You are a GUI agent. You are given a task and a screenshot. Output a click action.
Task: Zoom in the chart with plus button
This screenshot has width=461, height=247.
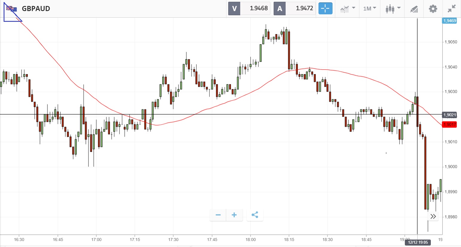click(x=234, y=215)
